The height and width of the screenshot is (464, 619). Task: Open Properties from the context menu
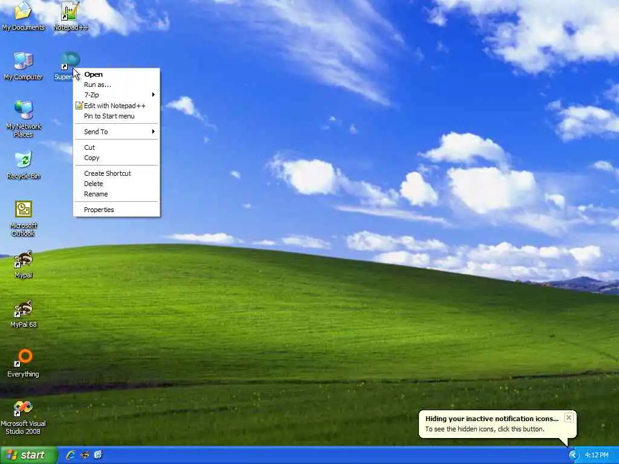point(117,210)
